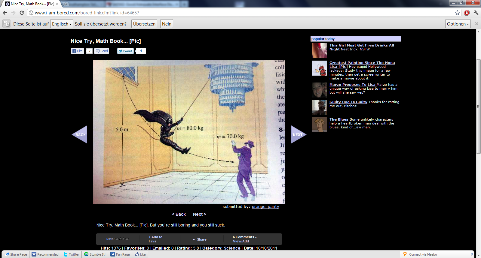Click Share Page in the bottom toolbar
The height and width of the screenshot is (258, 481).
pos(16,254)
